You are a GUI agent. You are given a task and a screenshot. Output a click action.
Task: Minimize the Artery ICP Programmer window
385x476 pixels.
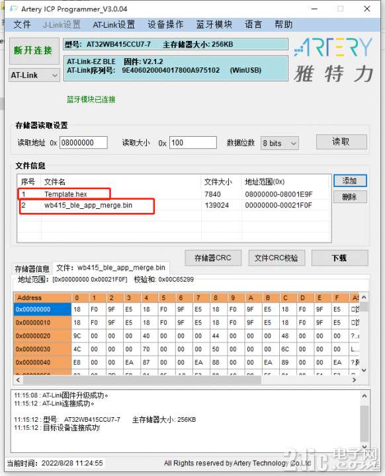(x=314, y=9)
